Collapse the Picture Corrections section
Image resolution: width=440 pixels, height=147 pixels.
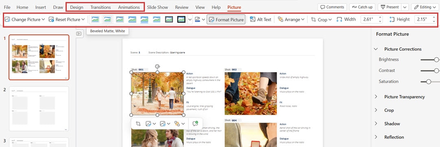click(x=376, y=49)
